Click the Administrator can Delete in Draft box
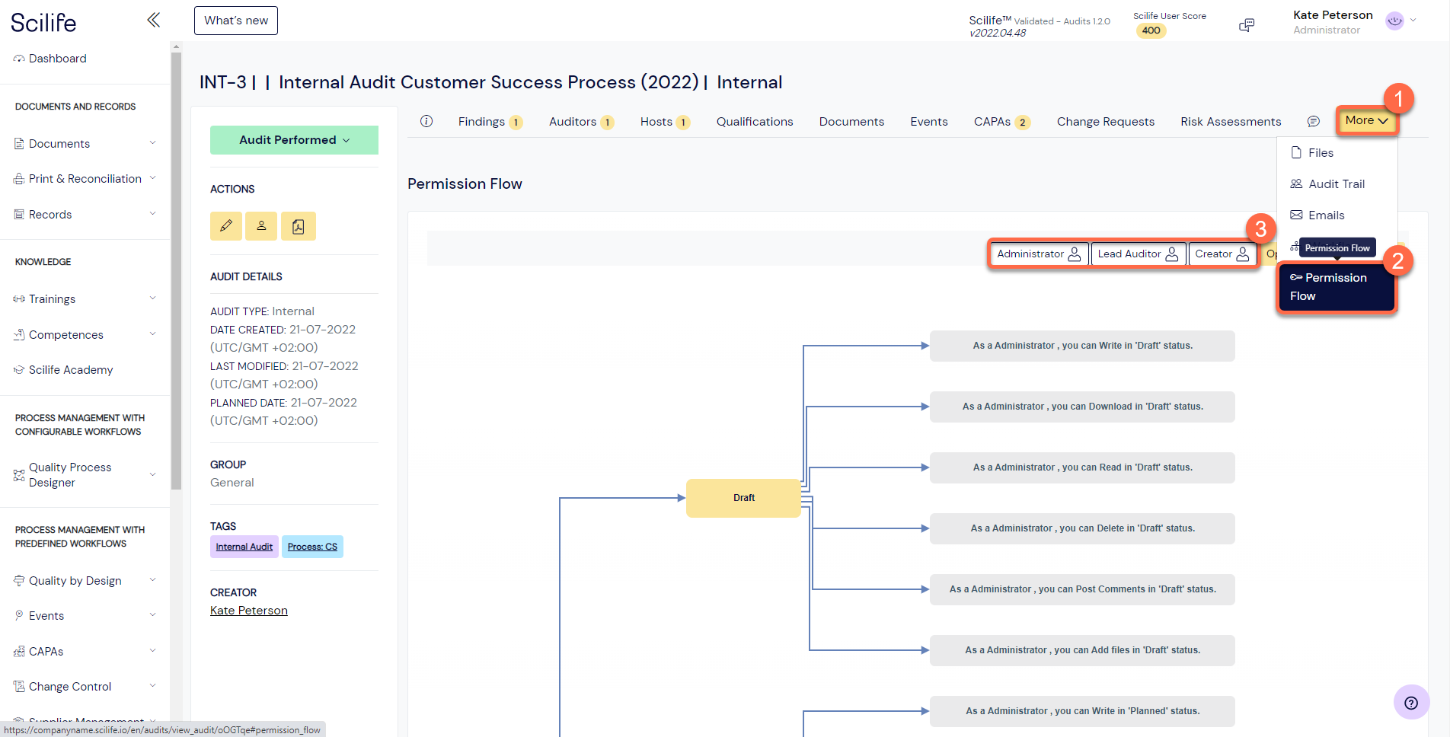 [1082, 528]
